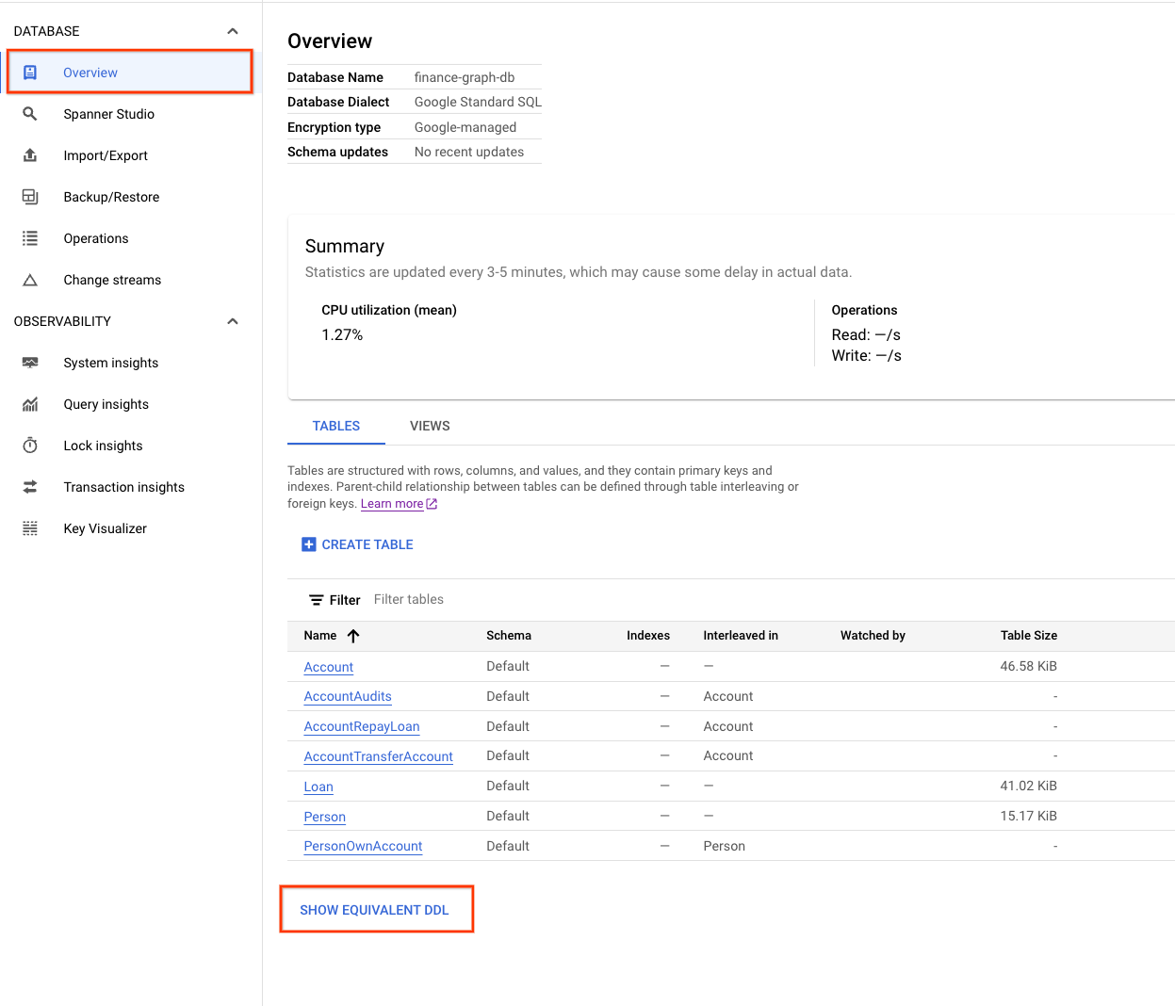This screenshot has height=1006, width=1175.
Task: Open the AccountTransferAccount table link
Action: click(378, 756)
